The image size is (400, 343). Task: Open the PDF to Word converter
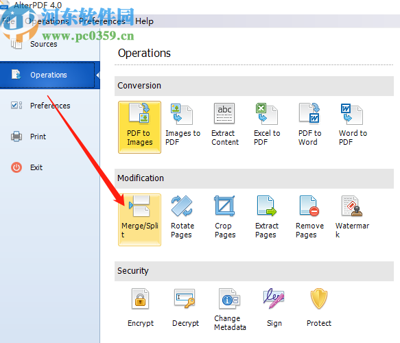(309, 125)
